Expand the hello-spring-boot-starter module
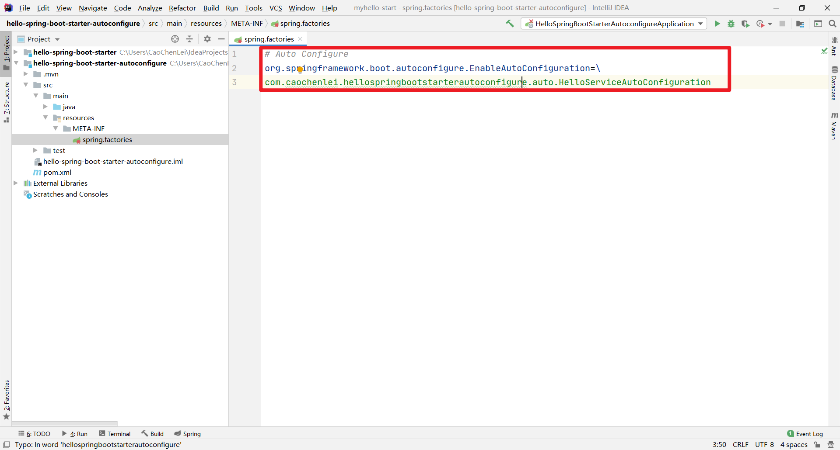Viewport: 840px width, 450px height. click(x=16, y=52)
